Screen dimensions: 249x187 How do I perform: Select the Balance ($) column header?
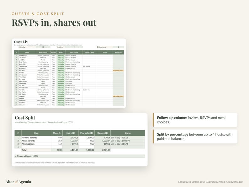click(x=103, y=133)
